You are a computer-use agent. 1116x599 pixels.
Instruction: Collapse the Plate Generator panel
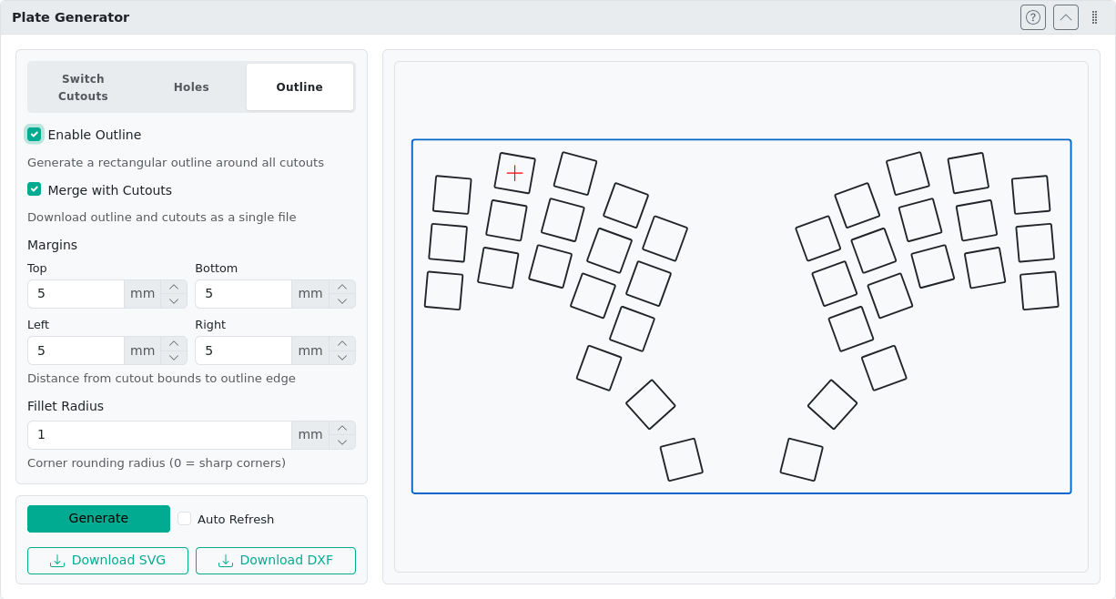[x=1066, y=17]
